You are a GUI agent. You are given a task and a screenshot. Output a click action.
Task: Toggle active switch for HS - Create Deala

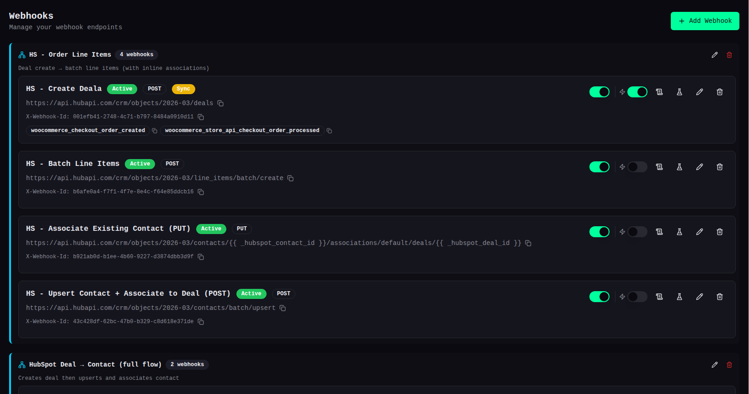[x=599, y=92]
